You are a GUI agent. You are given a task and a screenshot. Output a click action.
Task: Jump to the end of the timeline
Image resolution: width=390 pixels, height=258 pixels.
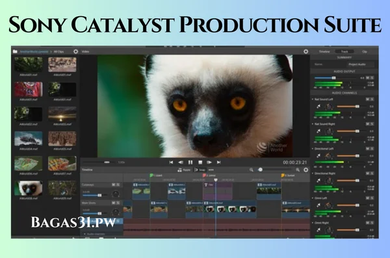tap(219, 162)
